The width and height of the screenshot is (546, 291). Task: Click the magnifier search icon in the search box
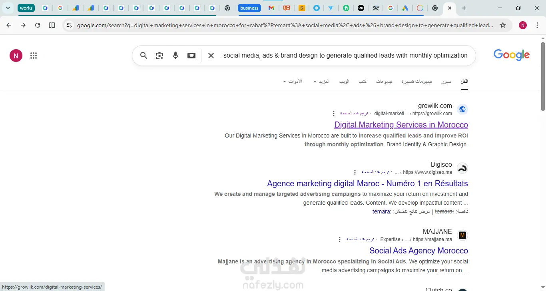coord(144,56)
